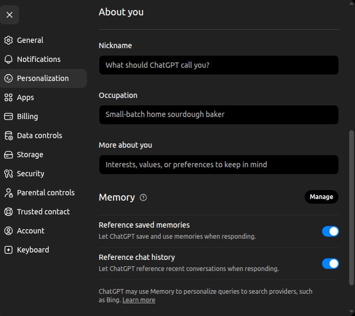
Task: Close the settings dialog with X
Action: pyautogui.click(x=10, y=15)
